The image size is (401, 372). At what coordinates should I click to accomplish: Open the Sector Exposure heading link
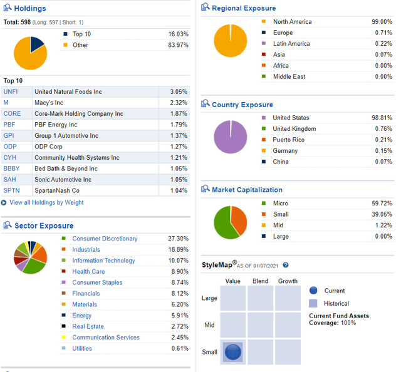coord(44,225)
